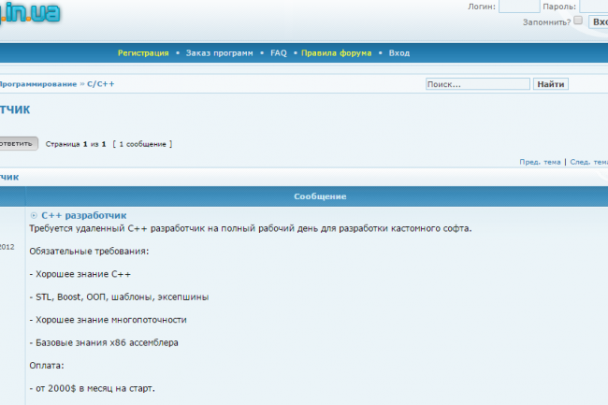Open "Правила форума" in the navigation bar
The height and width of the screenshot is (405, 608).
point(336,53)
